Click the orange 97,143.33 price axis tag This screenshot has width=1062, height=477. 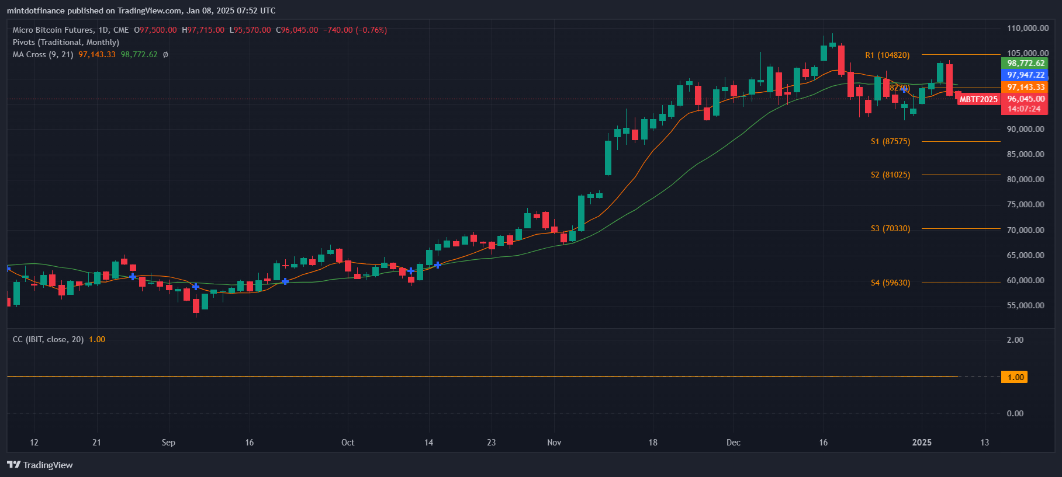tap(1025, 87)
